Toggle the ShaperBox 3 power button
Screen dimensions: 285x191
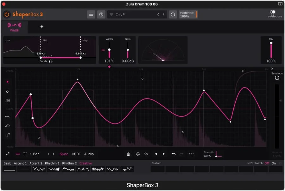pos(7,14)
